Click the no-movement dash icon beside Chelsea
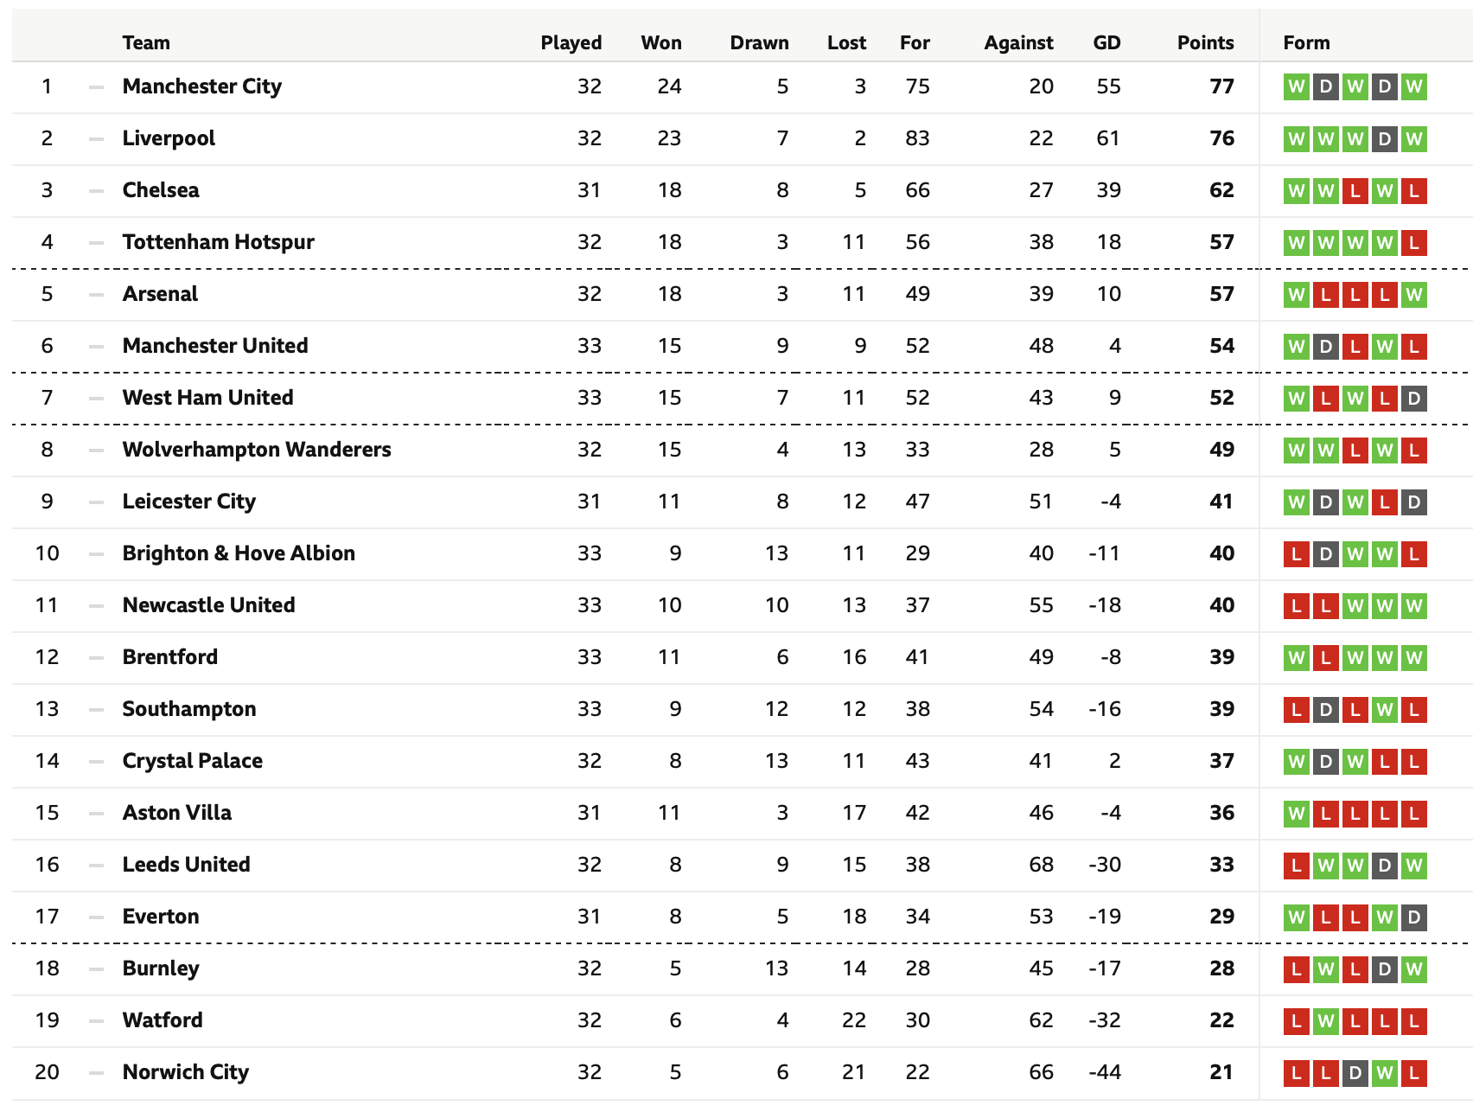 click(96, 191)
